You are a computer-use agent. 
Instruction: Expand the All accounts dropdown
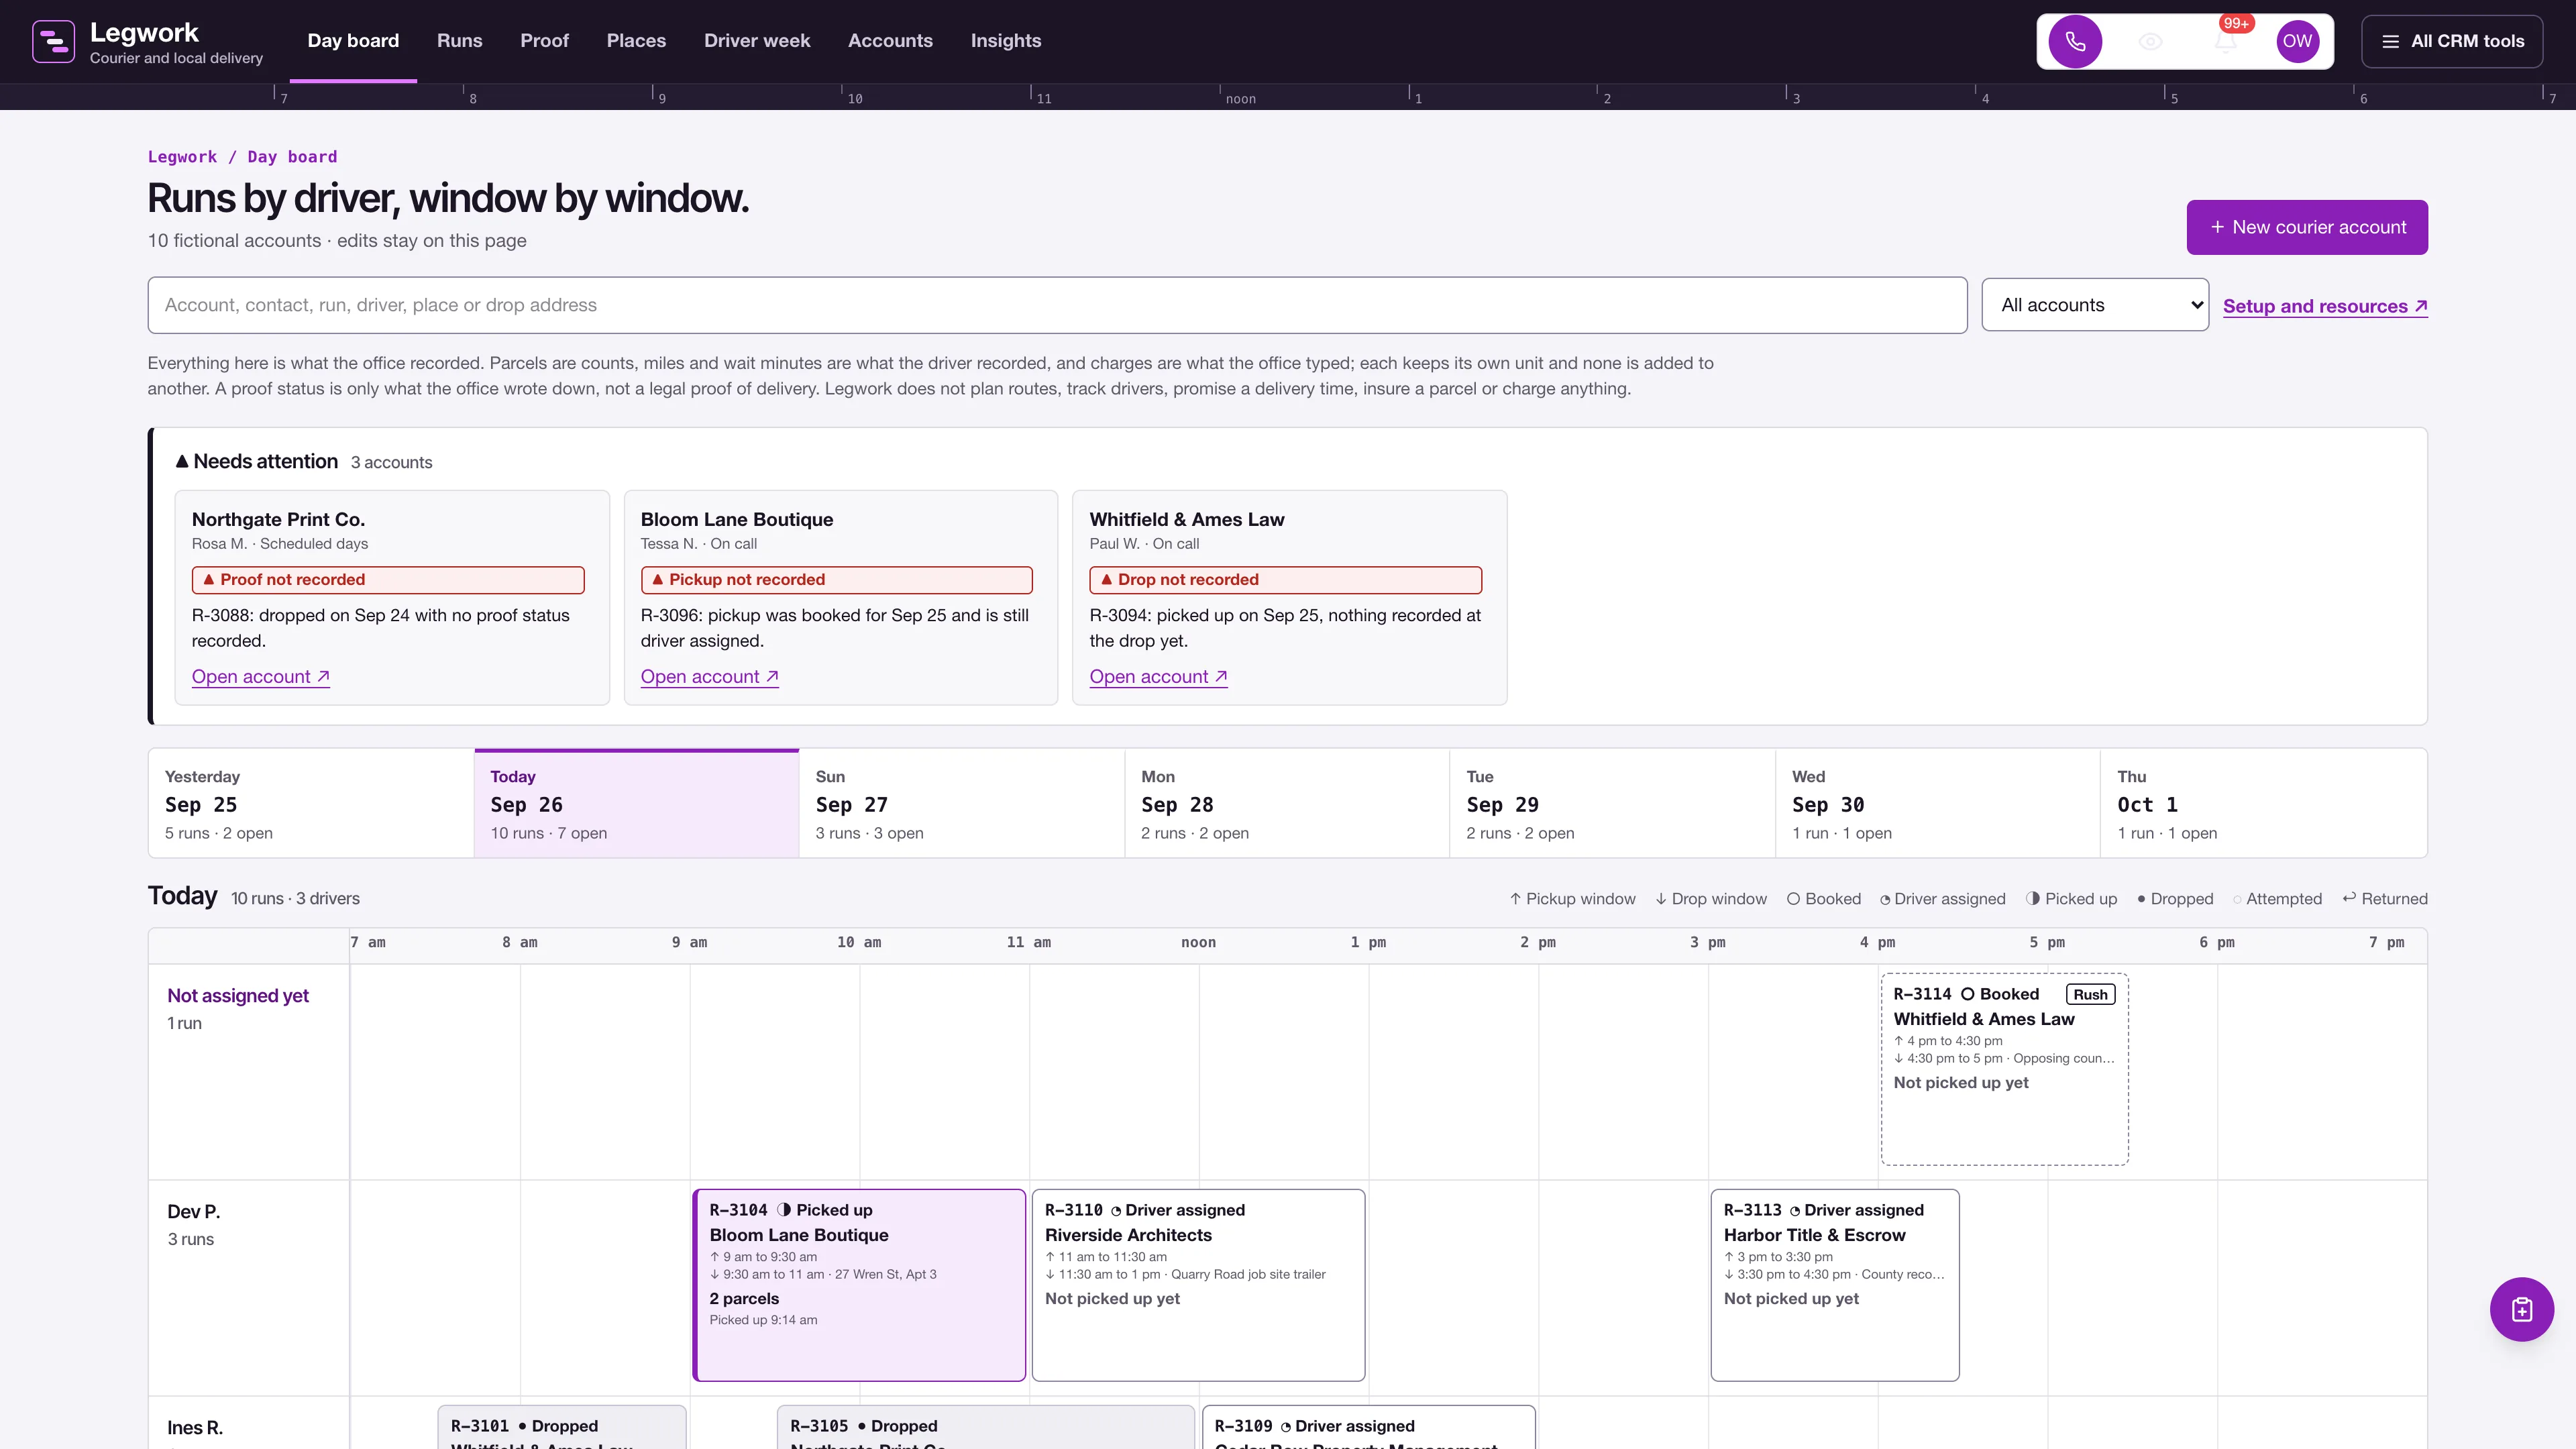point(2095,305)
